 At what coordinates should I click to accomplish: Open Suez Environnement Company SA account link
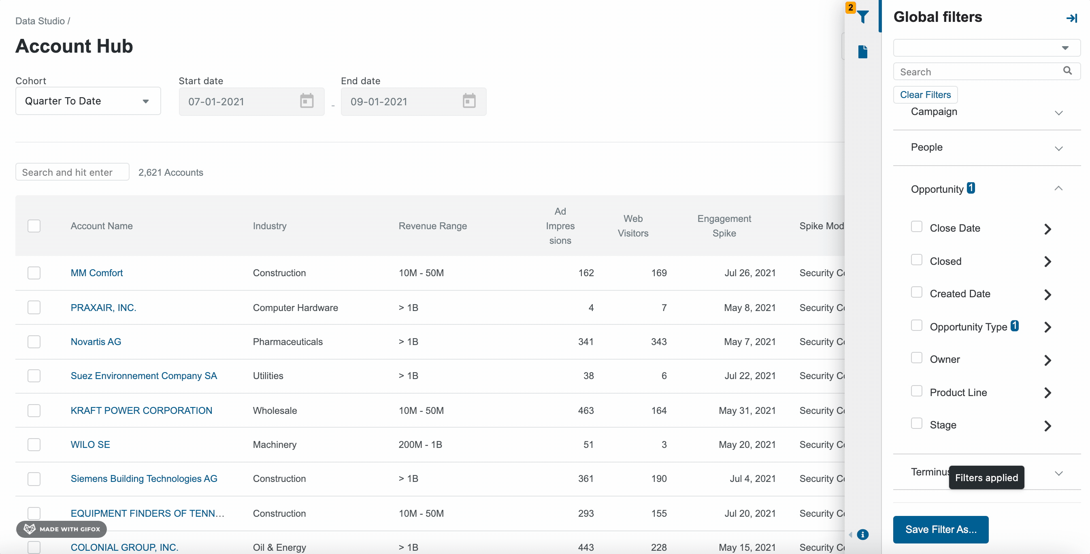click(x=143, y=376)
